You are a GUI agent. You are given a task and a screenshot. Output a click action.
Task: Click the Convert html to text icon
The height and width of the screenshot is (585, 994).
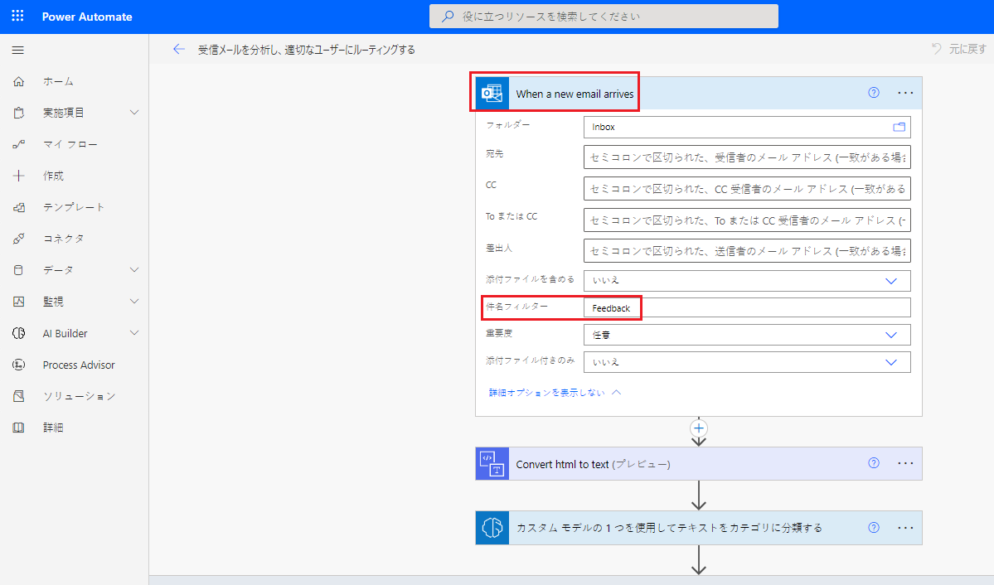coord(492,464)
